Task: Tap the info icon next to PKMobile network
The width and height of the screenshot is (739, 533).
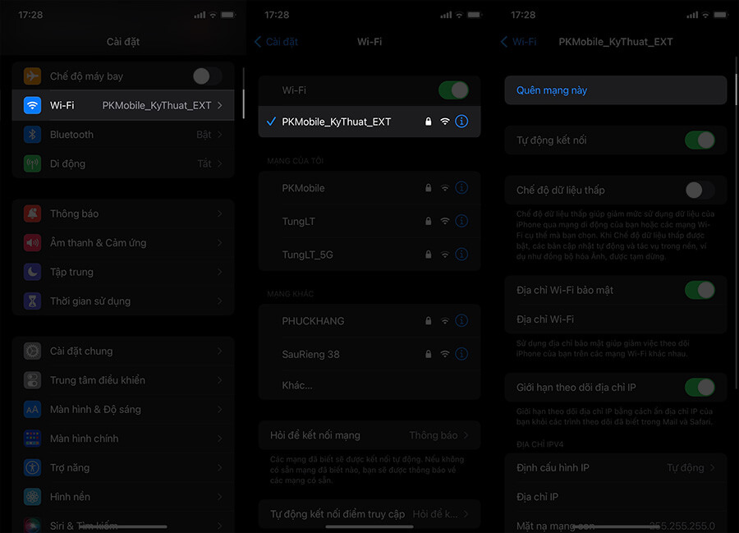Action: [x=461, y=188]
